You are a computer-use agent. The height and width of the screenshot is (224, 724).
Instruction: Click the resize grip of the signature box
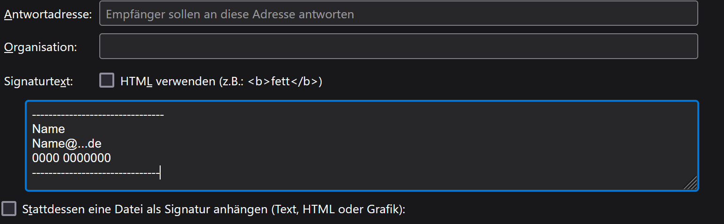(691, 184)
